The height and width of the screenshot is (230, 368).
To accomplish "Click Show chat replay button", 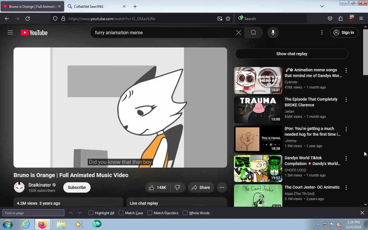I will [x=292, y=54].
